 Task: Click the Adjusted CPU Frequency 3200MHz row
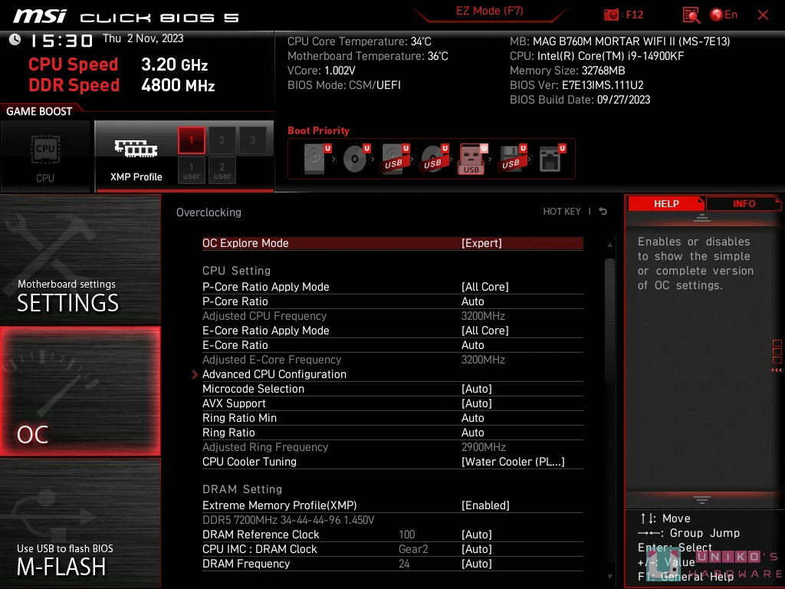coord(392,316)
